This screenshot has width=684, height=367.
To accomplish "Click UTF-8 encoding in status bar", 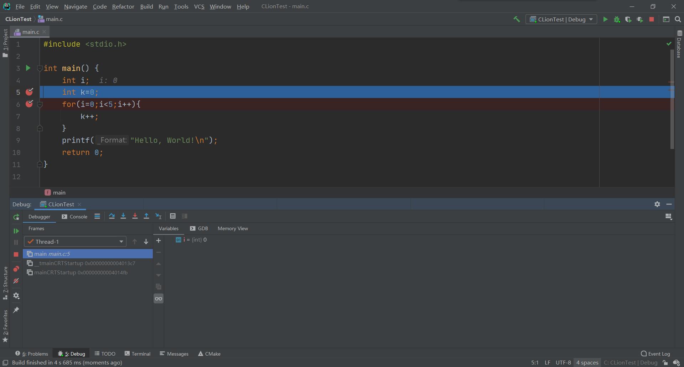I will pyautogui.click(x=563, y=362).
